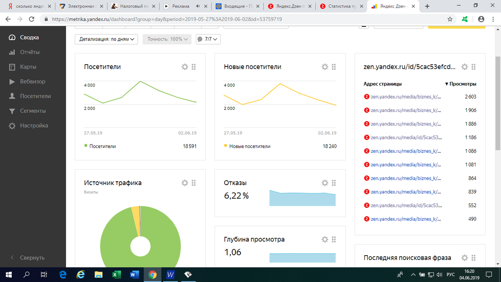This screenshot has height=282, width=501.
Task: Open settings gear of Последняя поисковая фраза widget
Action: tap(464, 258)
